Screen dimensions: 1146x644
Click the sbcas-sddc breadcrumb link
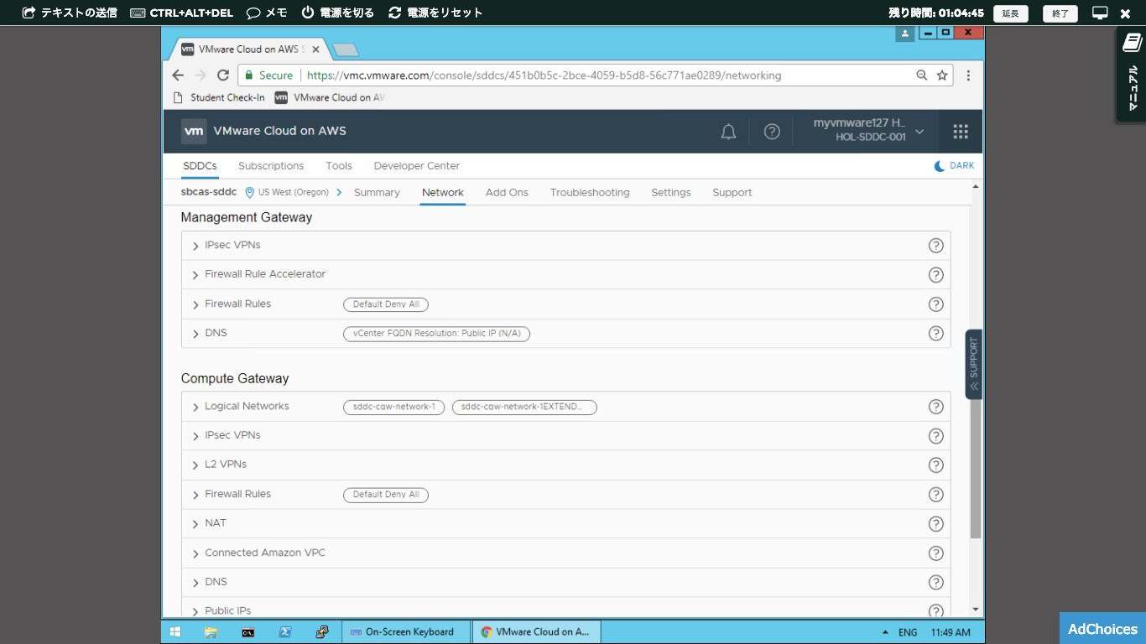click(209, 192)
